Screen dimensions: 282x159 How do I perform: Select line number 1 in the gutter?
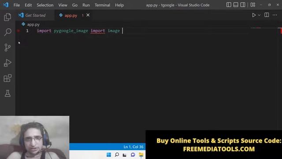tap(27, 31)
